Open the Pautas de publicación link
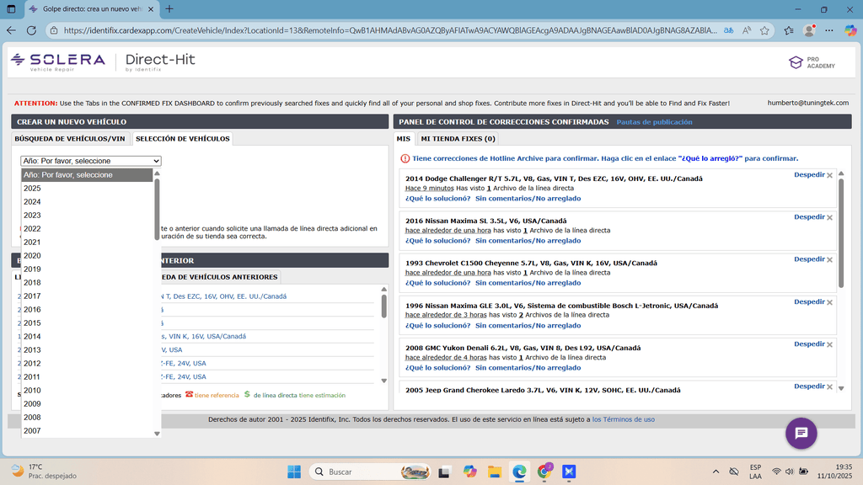The height and width of the screenshot is (485, 863). [654, 122]
